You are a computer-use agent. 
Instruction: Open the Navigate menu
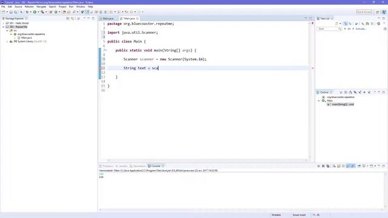point(41,7)
